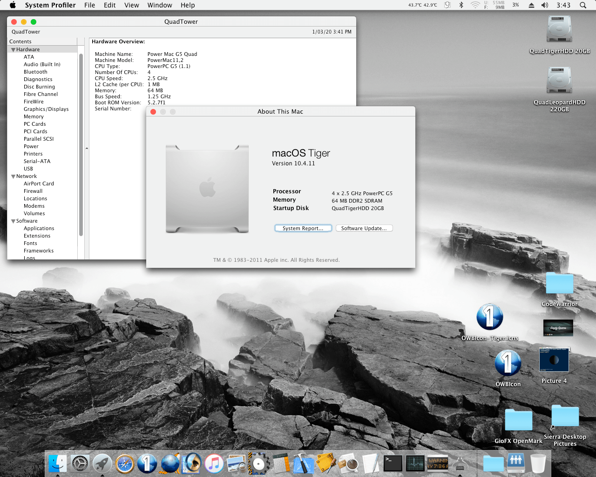This screenshot has width=596, height=477.
Task: Open GioFX OpenMark folder on desktop
Action: point(519,420)
